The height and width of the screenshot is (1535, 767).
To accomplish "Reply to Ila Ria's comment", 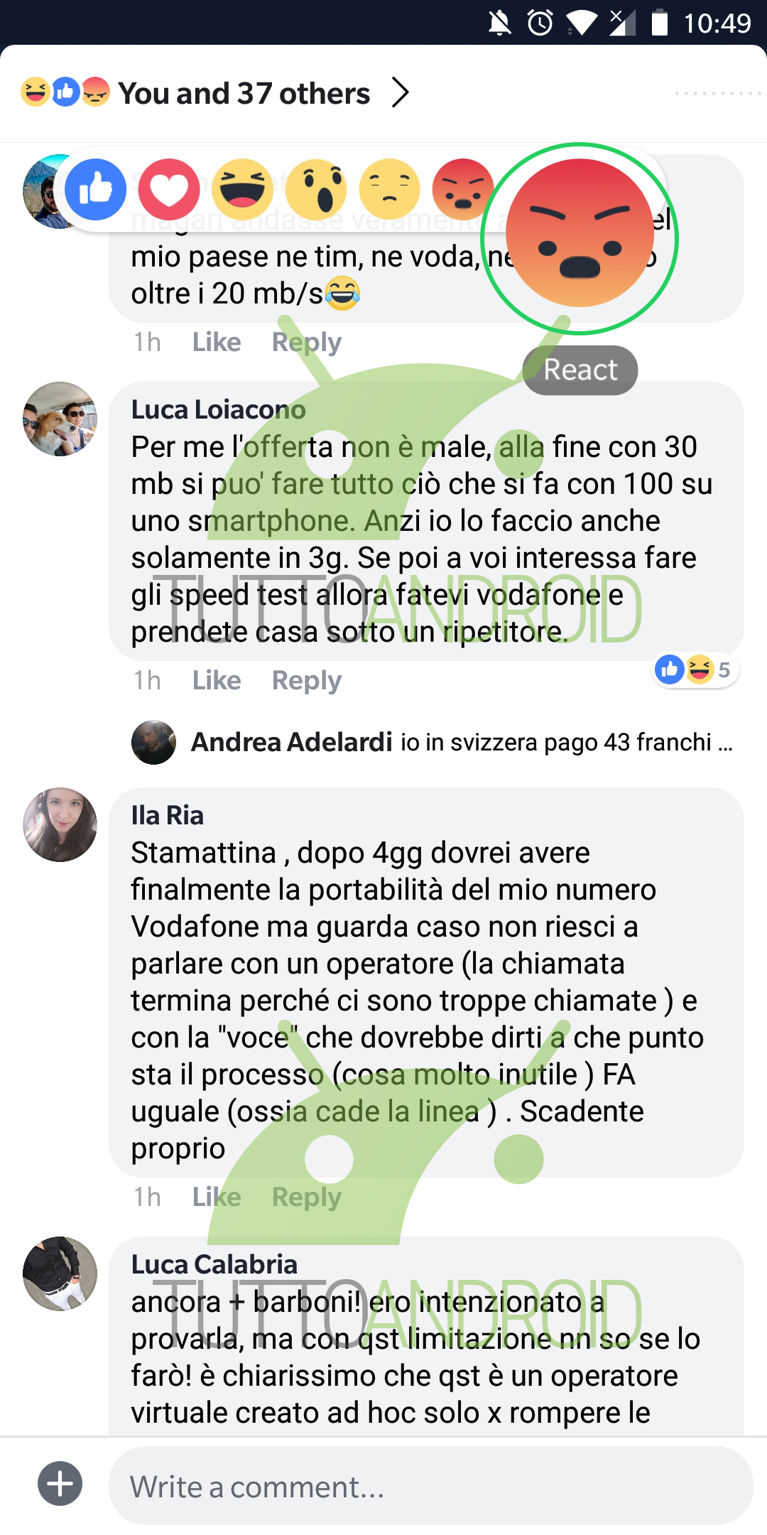I will coord(307,1197).
